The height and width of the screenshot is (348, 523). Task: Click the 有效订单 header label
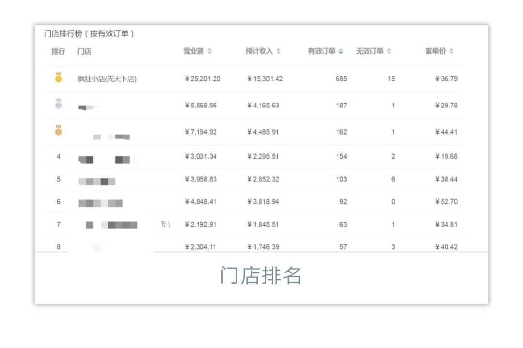(x=322, y=51)
